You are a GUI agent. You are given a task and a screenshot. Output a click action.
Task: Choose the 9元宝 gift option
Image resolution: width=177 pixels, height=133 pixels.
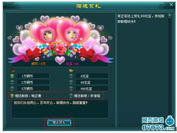click(x=71, y=76)
